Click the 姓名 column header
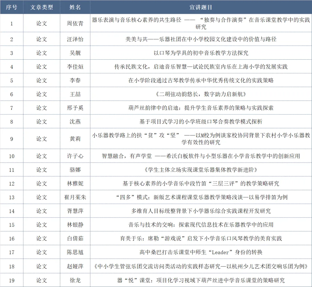 click(x=75, y=7)
